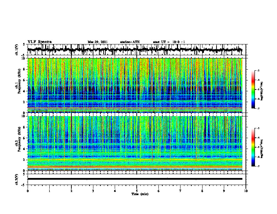Click the ch.2 spectrogram panel
This screenshot has width=277, height=214.
[x=135, y=143]
